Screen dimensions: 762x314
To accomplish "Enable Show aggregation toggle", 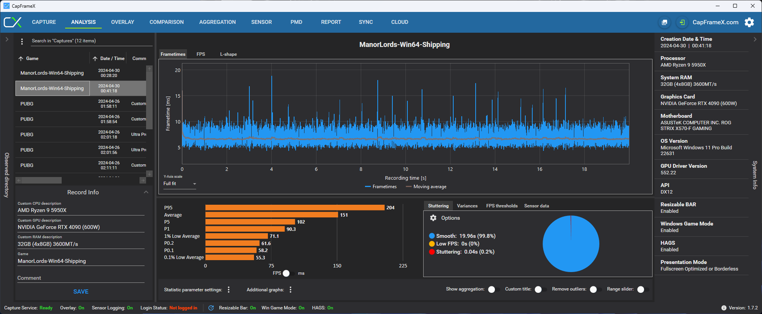I will (494, 289).
